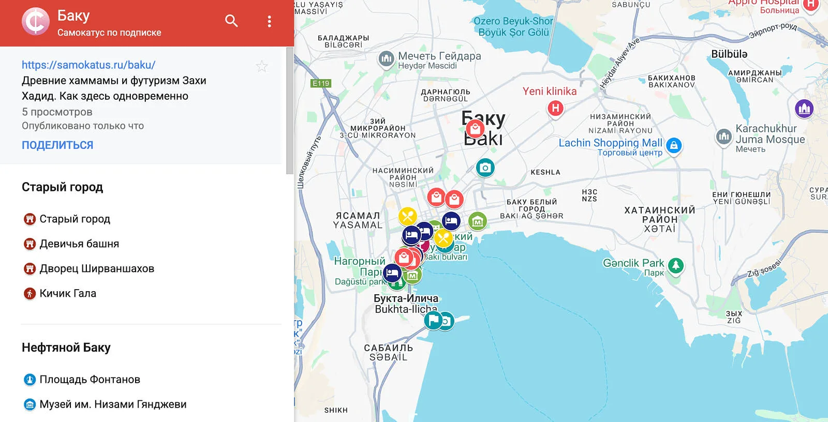This screenshot has width=828, height=422.
Task: Click the sidebar vertical scrollbar
Action: (289, 111)
